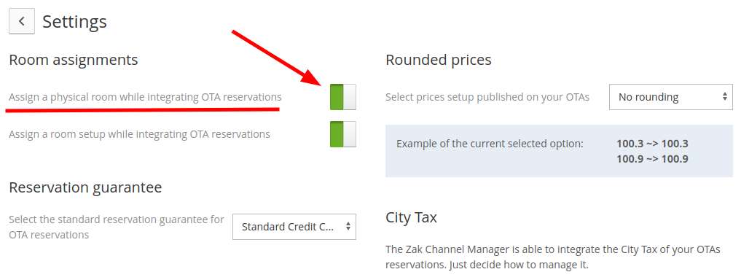Select the Rounded prices heading

[x=439, y=60]
